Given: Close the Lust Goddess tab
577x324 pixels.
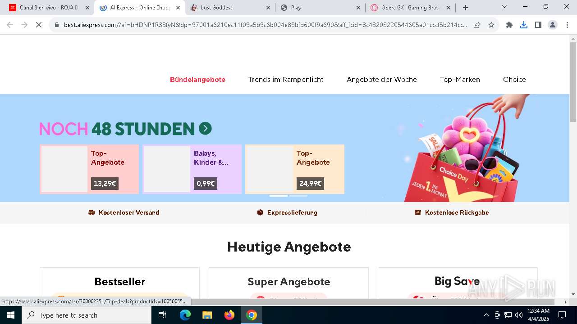Looking at the screenshot, I should (268, 8).
